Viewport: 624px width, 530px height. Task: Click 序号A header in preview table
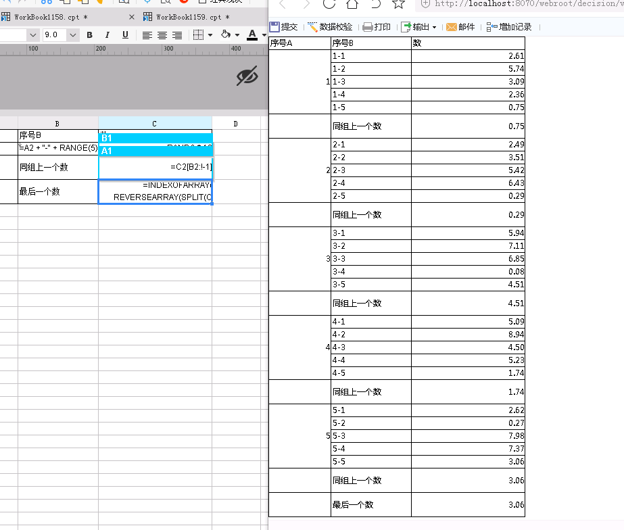[299, 43]
